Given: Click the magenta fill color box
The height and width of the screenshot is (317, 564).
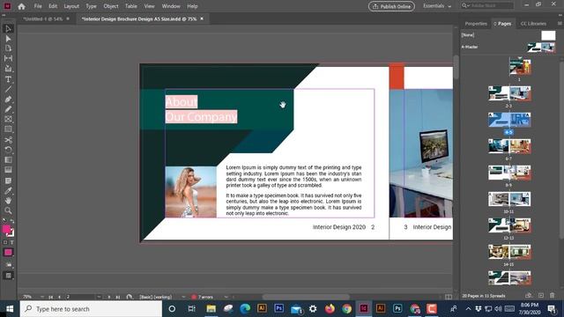Looking at the screenshot, I should click(x=6, y=229).
